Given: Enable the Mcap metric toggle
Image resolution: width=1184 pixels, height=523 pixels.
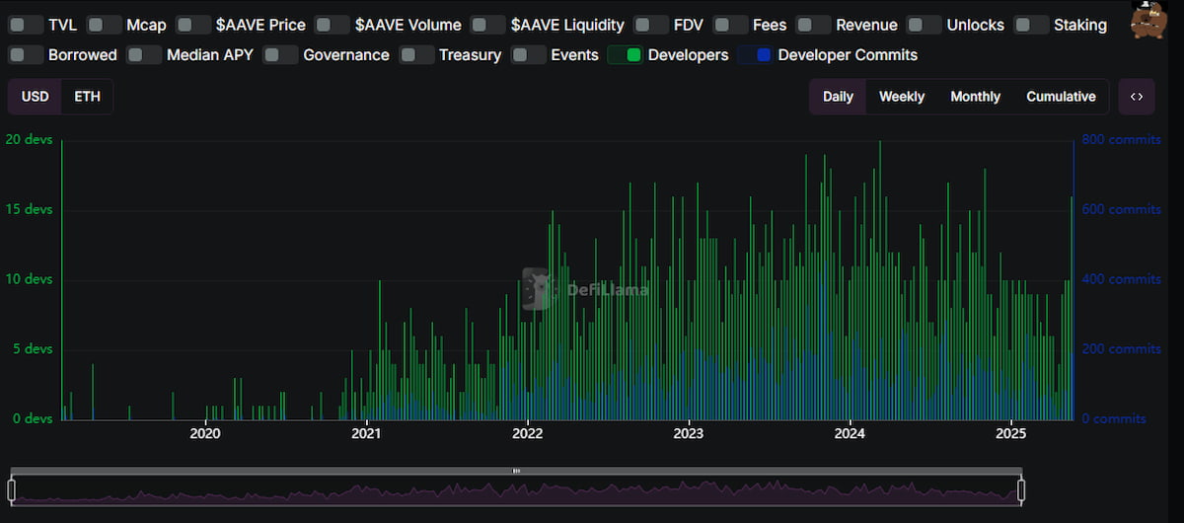Looking at the screenshot, I should point(105,25).
